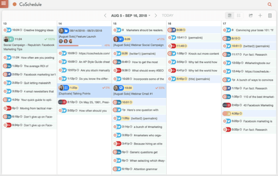Click Google+ post at 11:45 on day 16
The width and height of the screenshot is (278, 176).
tap(194, 46)
